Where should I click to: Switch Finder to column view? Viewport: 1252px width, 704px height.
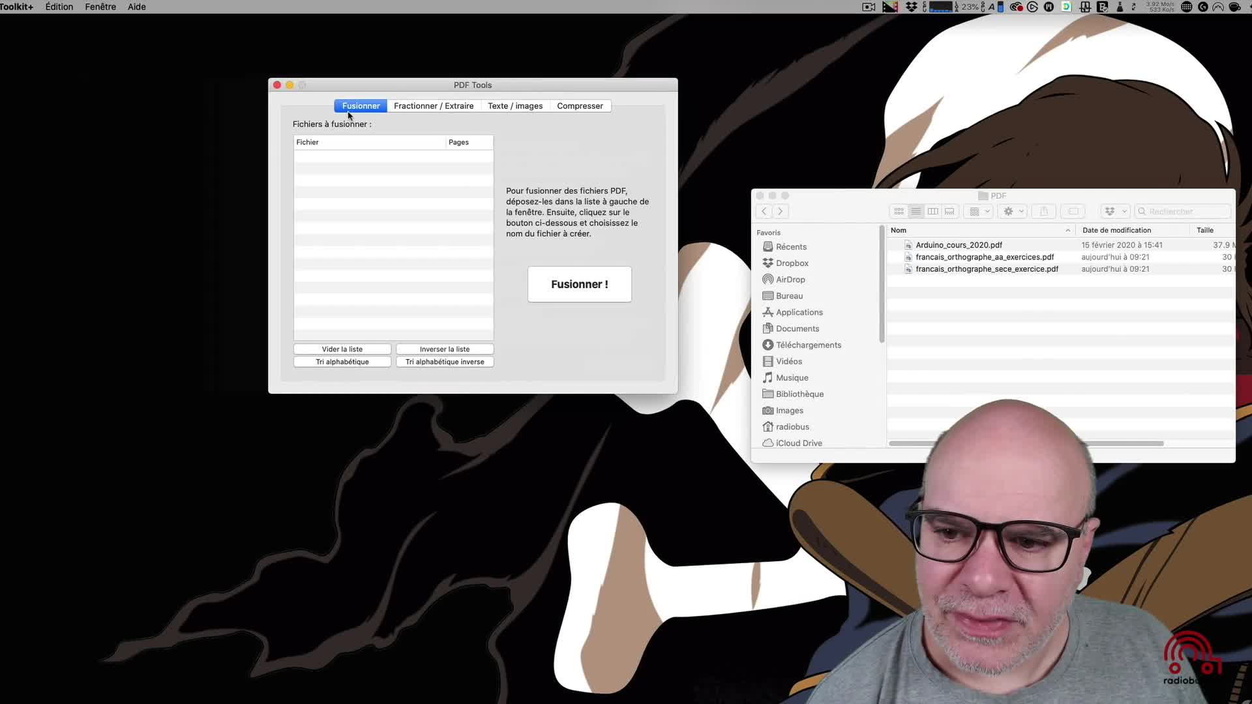(933, 211)
